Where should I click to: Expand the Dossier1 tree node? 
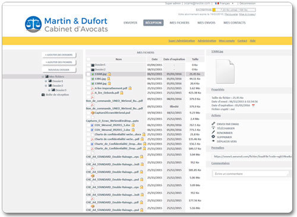pyautogui.click(x=46, y=81)
